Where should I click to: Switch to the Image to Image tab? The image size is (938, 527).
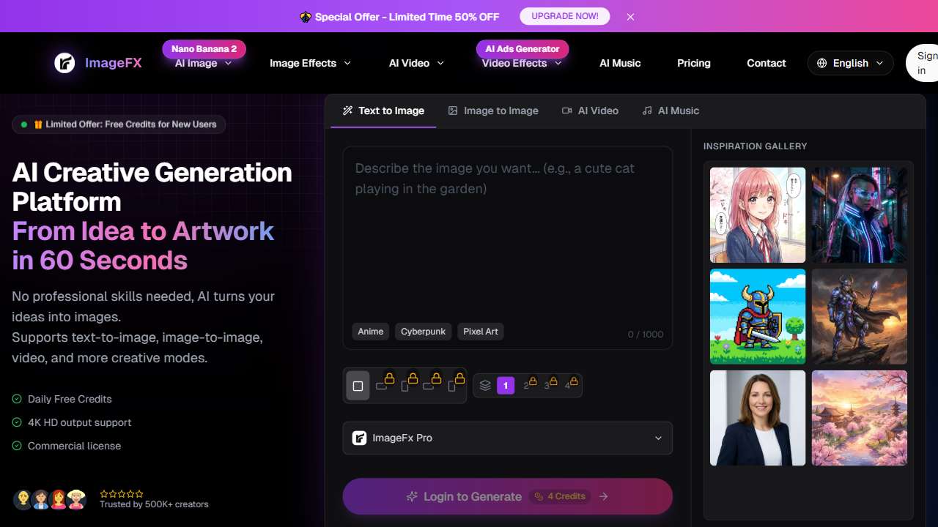click(493, 111)
